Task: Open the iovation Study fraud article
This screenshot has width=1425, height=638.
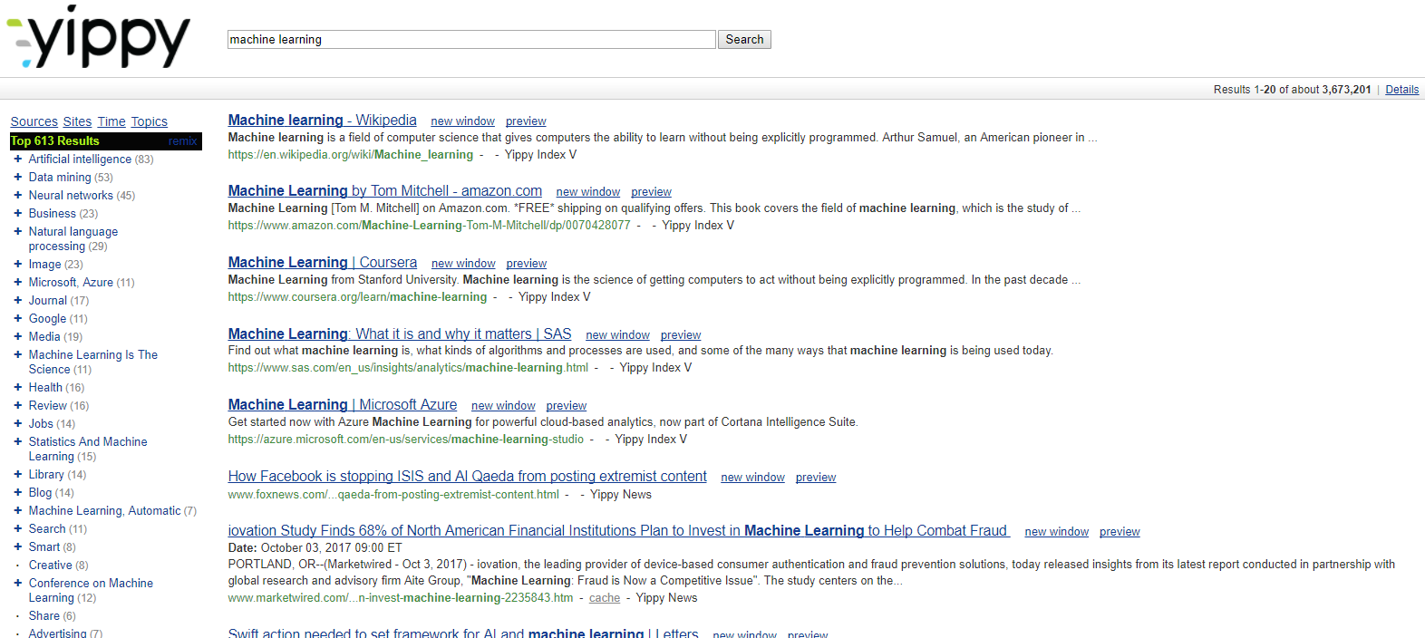Action: 617,530
